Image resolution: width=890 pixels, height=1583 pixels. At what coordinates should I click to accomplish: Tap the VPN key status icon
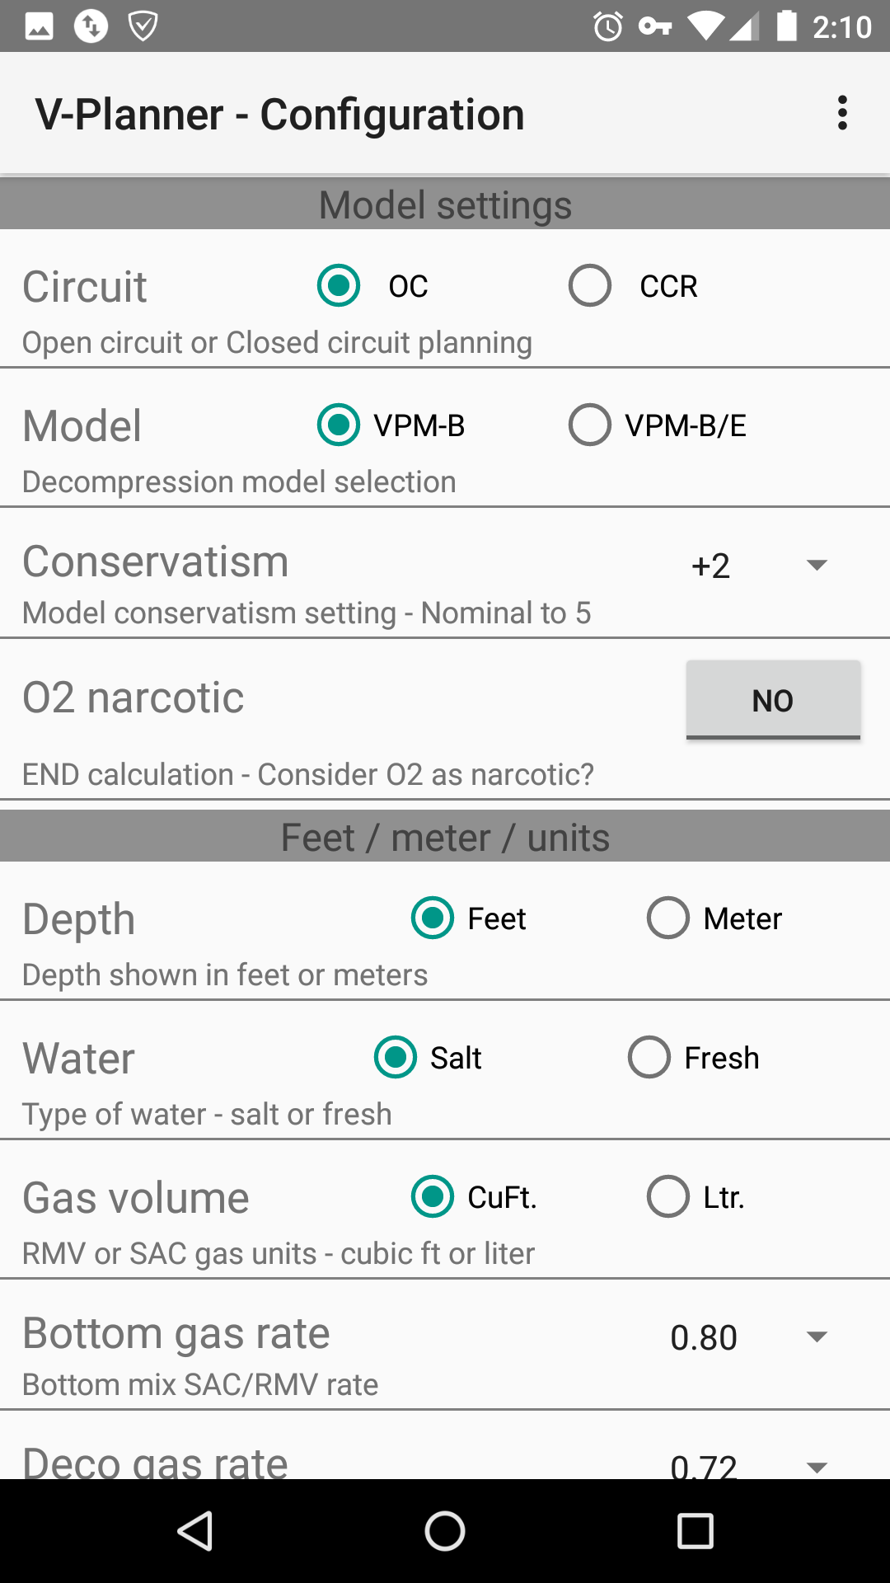pos(655,26)
